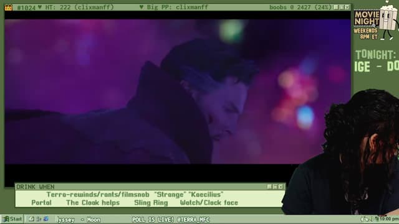The width and height of the screenshot is (399, 224).
Task: Click the DRINK WHEN title bar
Action: coord(150,187)
